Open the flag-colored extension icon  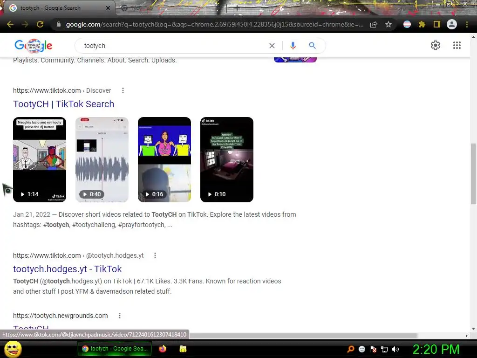(x=407, y=24)
